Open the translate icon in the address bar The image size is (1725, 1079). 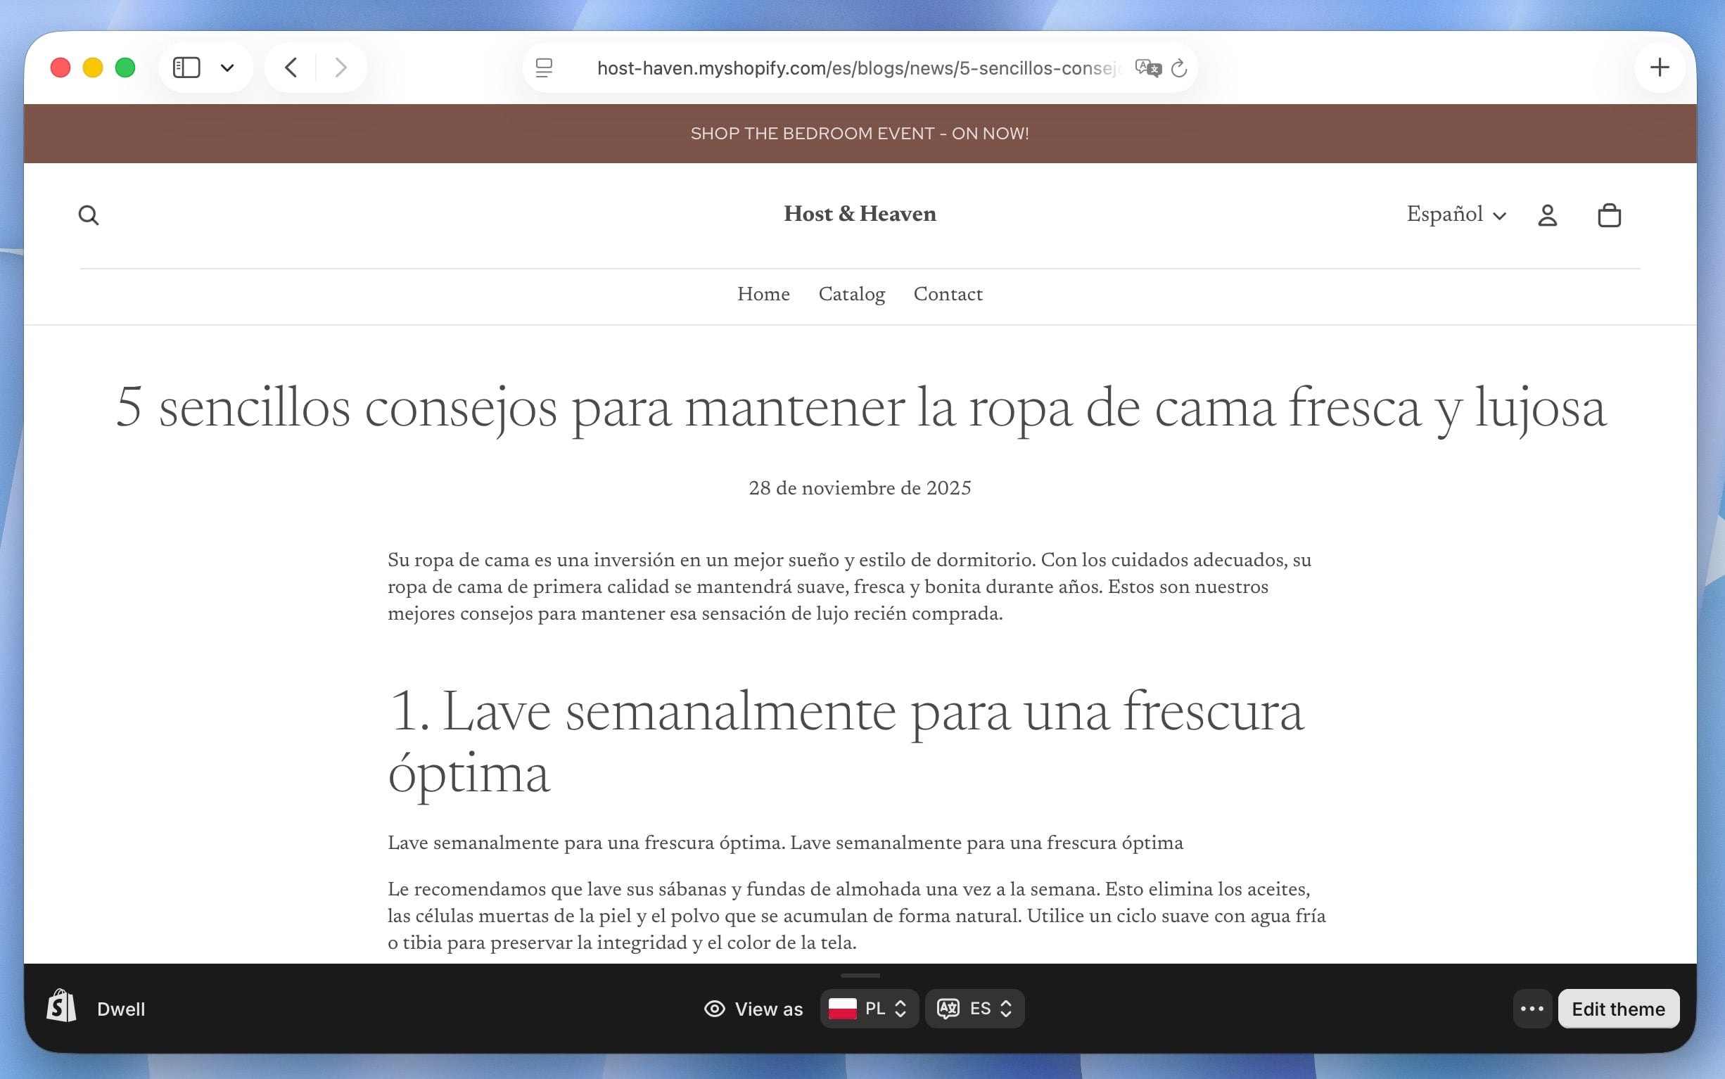pyautogui.click(x=1147, y=67)
